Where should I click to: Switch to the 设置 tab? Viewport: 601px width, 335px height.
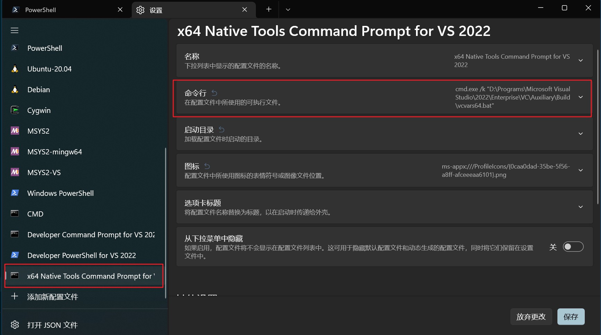194,10
